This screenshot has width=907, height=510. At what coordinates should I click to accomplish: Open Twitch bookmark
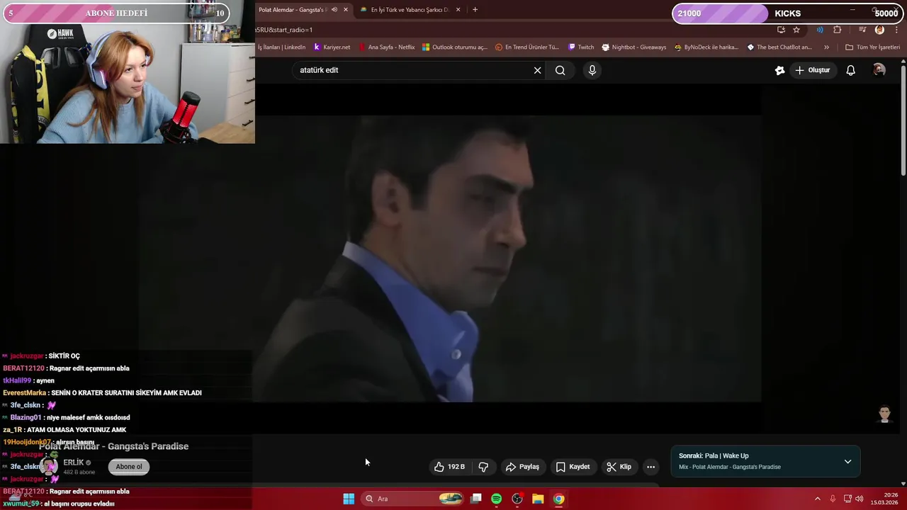[x=581, y=47]
